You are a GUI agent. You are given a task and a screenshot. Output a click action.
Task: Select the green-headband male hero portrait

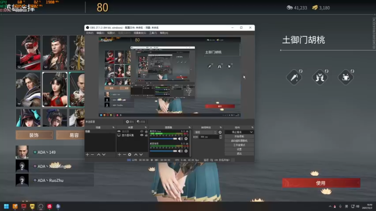pyautogui.click(x=55, y=53)
